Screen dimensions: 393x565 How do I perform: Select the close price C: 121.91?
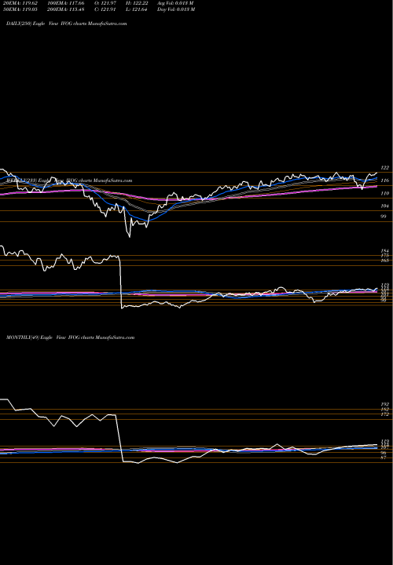pos(106,9)
